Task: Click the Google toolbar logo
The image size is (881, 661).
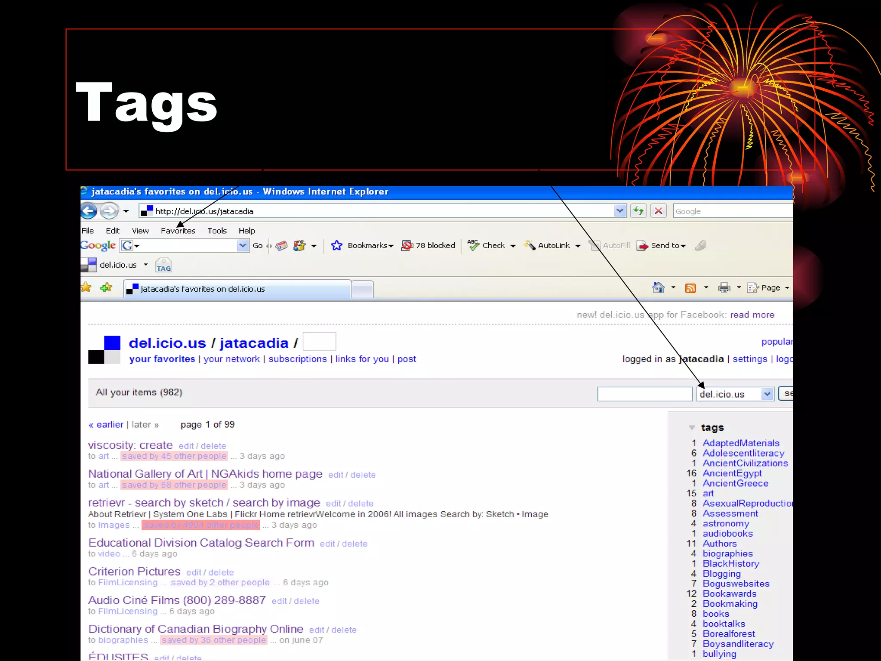Action: (x=98, y=245)
